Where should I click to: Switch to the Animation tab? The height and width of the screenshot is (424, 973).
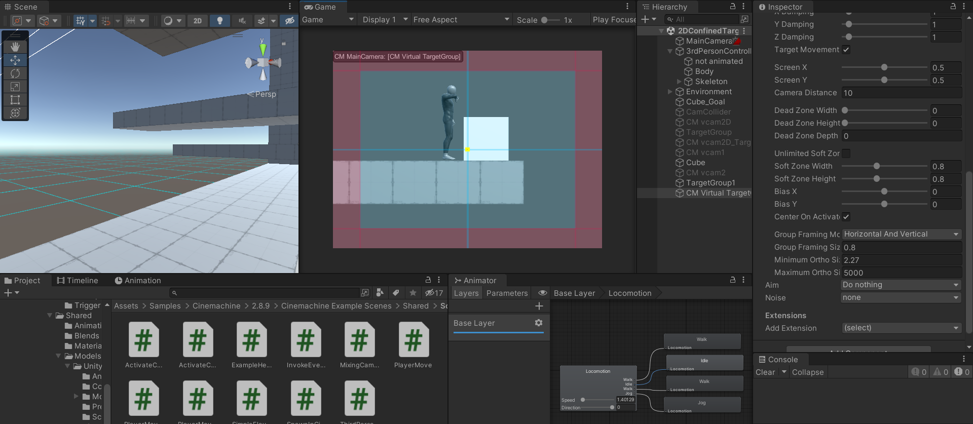click(x=137, y=280)
